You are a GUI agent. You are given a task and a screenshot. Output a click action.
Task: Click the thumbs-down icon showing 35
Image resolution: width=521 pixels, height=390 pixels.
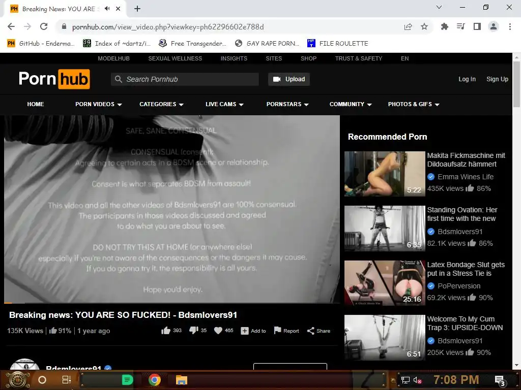point(194,331)
